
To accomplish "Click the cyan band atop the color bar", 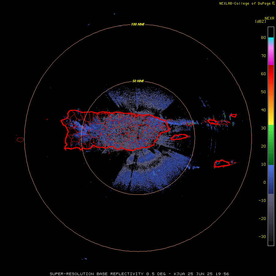I will pyautogui.click(x=271, y=40).
